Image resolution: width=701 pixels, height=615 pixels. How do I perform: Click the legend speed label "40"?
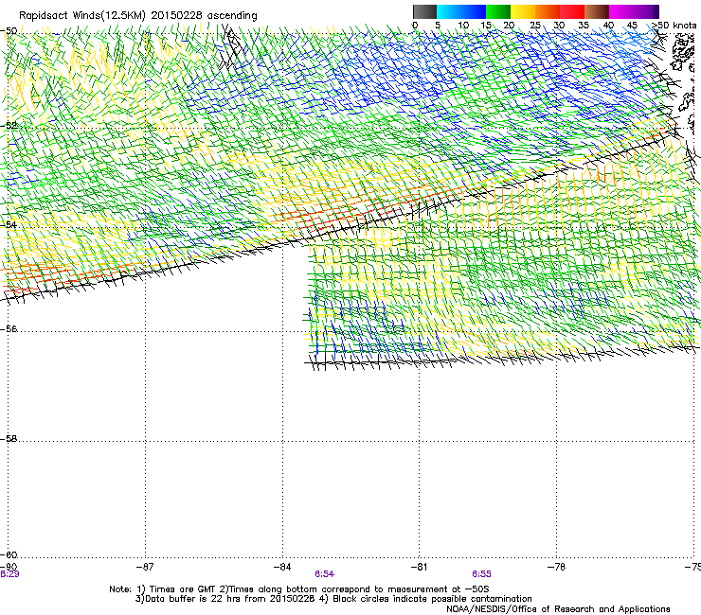coord(608,26)
